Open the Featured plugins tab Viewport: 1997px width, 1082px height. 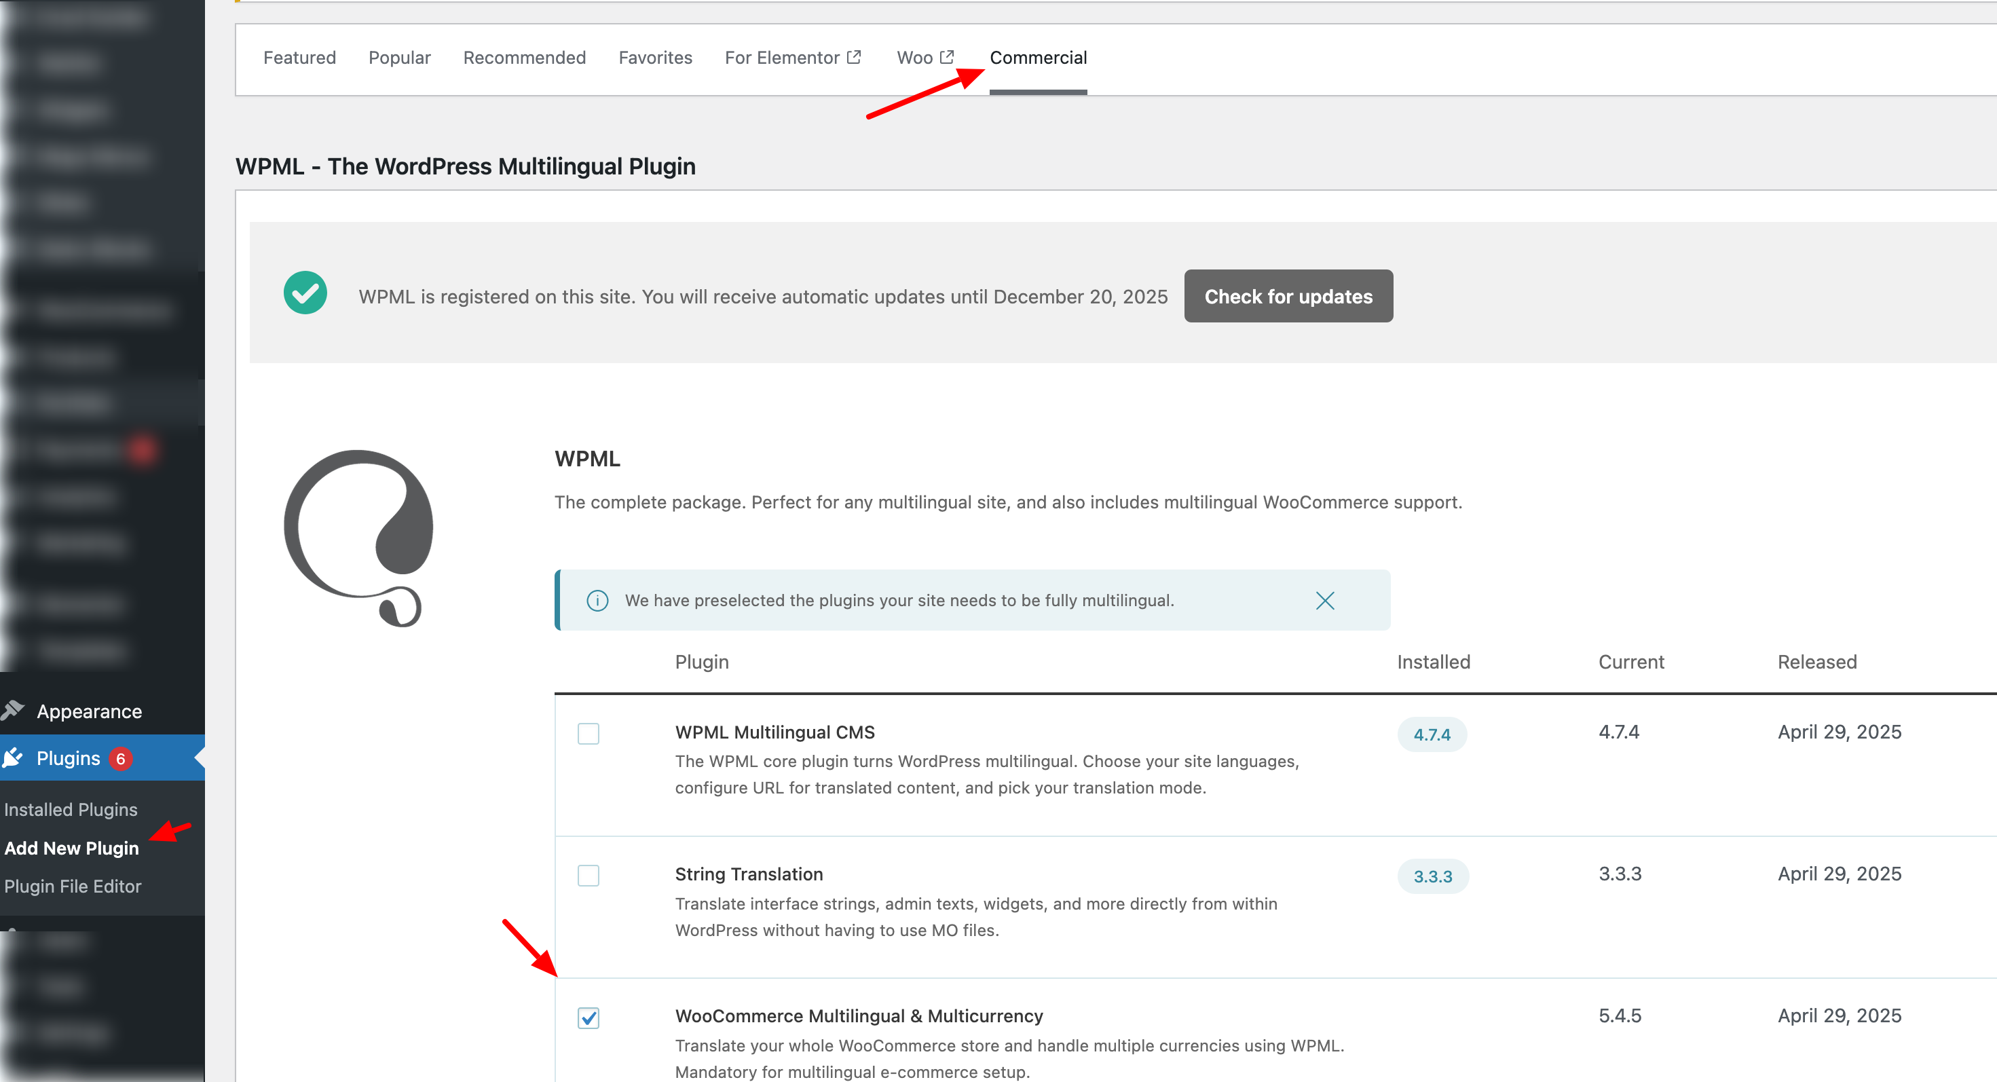click(x=299, y=57)
